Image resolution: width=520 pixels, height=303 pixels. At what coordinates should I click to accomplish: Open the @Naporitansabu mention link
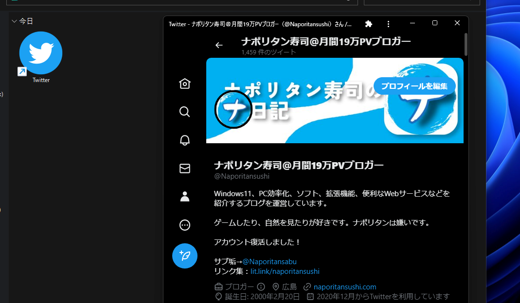(269, 262)
